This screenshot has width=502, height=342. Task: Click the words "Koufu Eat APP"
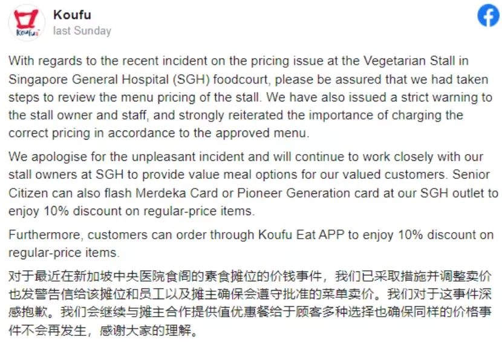(301, 235)
